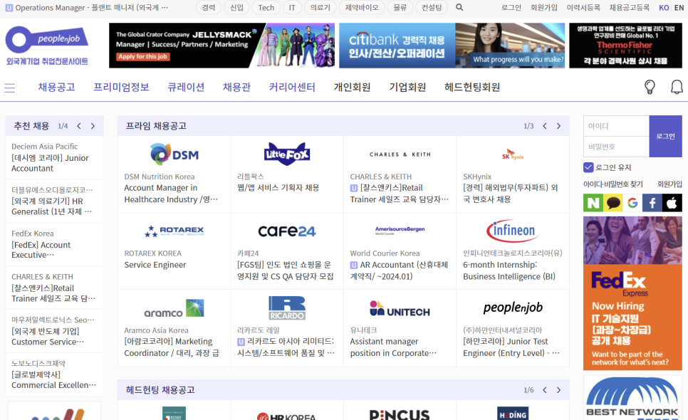
Task: Open the citibank 경력직 채용 banner
Action: point(452,45)
